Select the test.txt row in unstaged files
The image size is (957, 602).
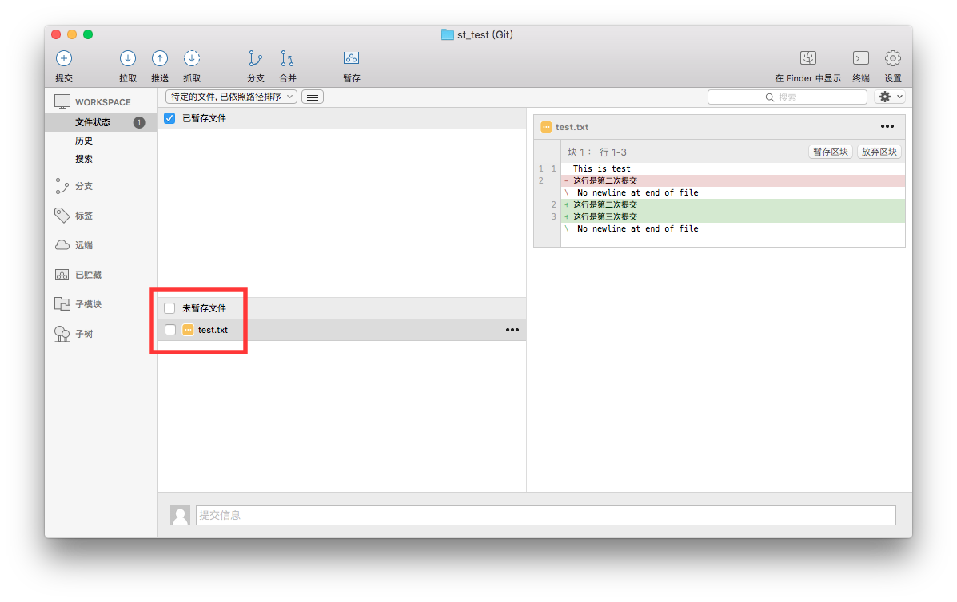(x=342, y=330)
